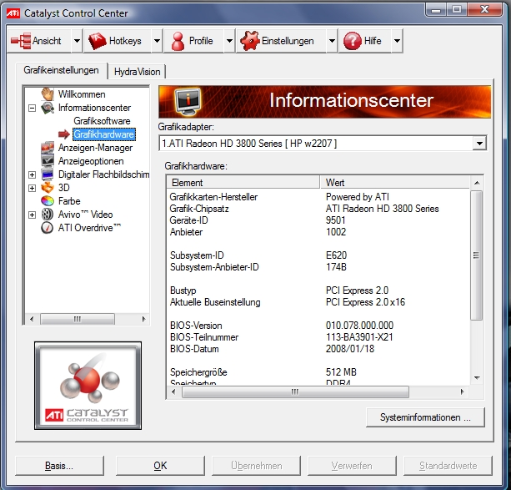Click the Standardwerte button
Image resolution: width=511 pixels, height=490 pixels.
[448, 466]
